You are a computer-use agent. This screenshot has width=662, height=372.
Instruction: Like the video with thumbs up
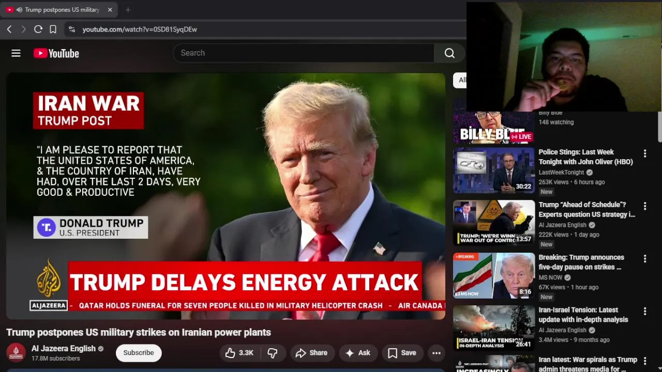pos(239,353)
